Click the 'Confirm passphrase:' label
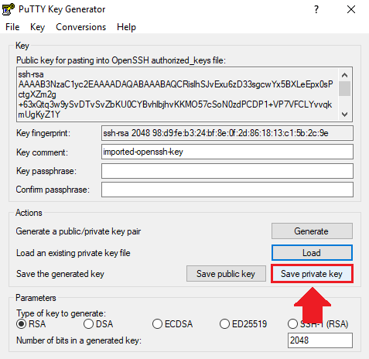The width and height of the screenshot is (369, 359). pos(53,190)
